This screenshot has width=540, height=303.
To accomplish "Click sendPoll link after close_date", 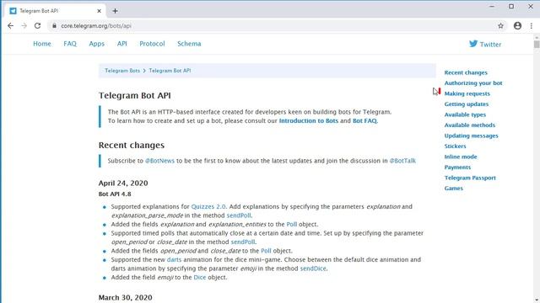I will tap(243, 242).
